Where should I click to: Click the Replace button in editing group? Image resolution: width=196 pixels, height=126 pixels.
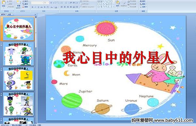pos(143,4)
